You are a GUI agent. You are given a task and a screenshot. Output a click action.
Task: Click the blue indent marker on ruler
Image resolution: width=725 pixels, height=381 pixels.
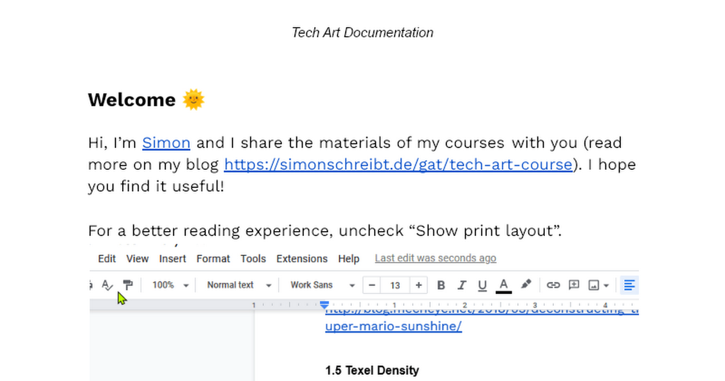pyautogui.click(x=324, y=305)
